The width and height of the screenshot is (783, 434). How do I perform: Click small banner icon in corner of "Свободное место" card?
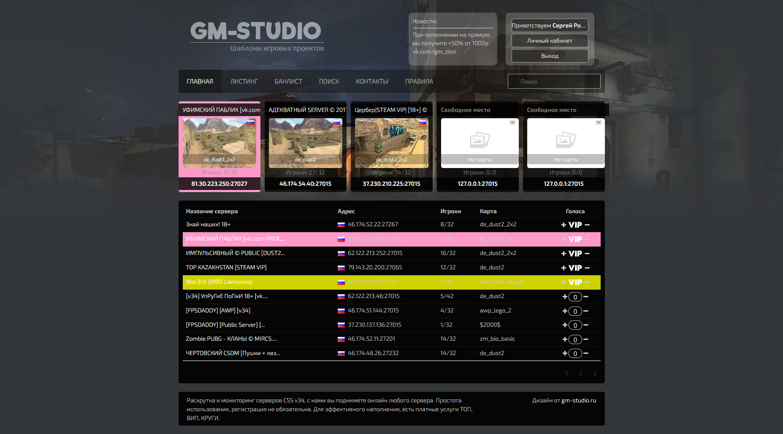(x=512, y=122)
